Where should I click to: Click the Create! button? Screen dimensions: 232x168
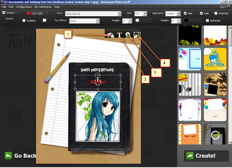pyautogui.click(x=206, y=156)
